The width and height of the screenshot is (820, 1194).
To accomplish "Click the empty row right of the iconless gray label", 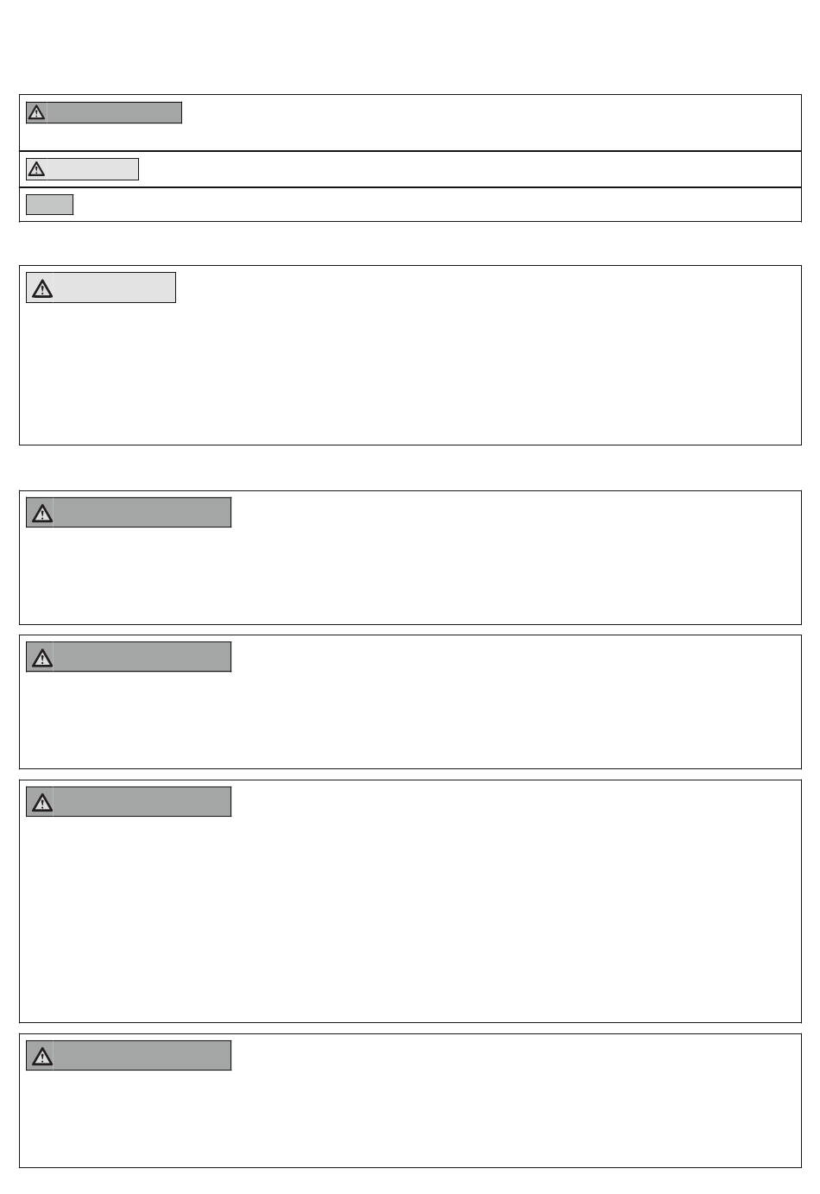I will click(437, 204).
